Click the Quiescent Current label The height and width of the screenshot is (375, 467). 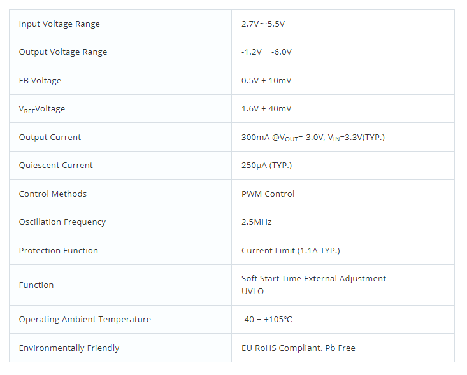[55, 166]
